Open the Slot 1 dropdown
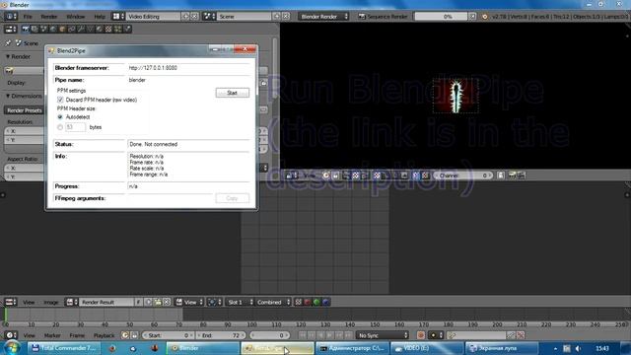The image size is (631, 355). point(240,303)
